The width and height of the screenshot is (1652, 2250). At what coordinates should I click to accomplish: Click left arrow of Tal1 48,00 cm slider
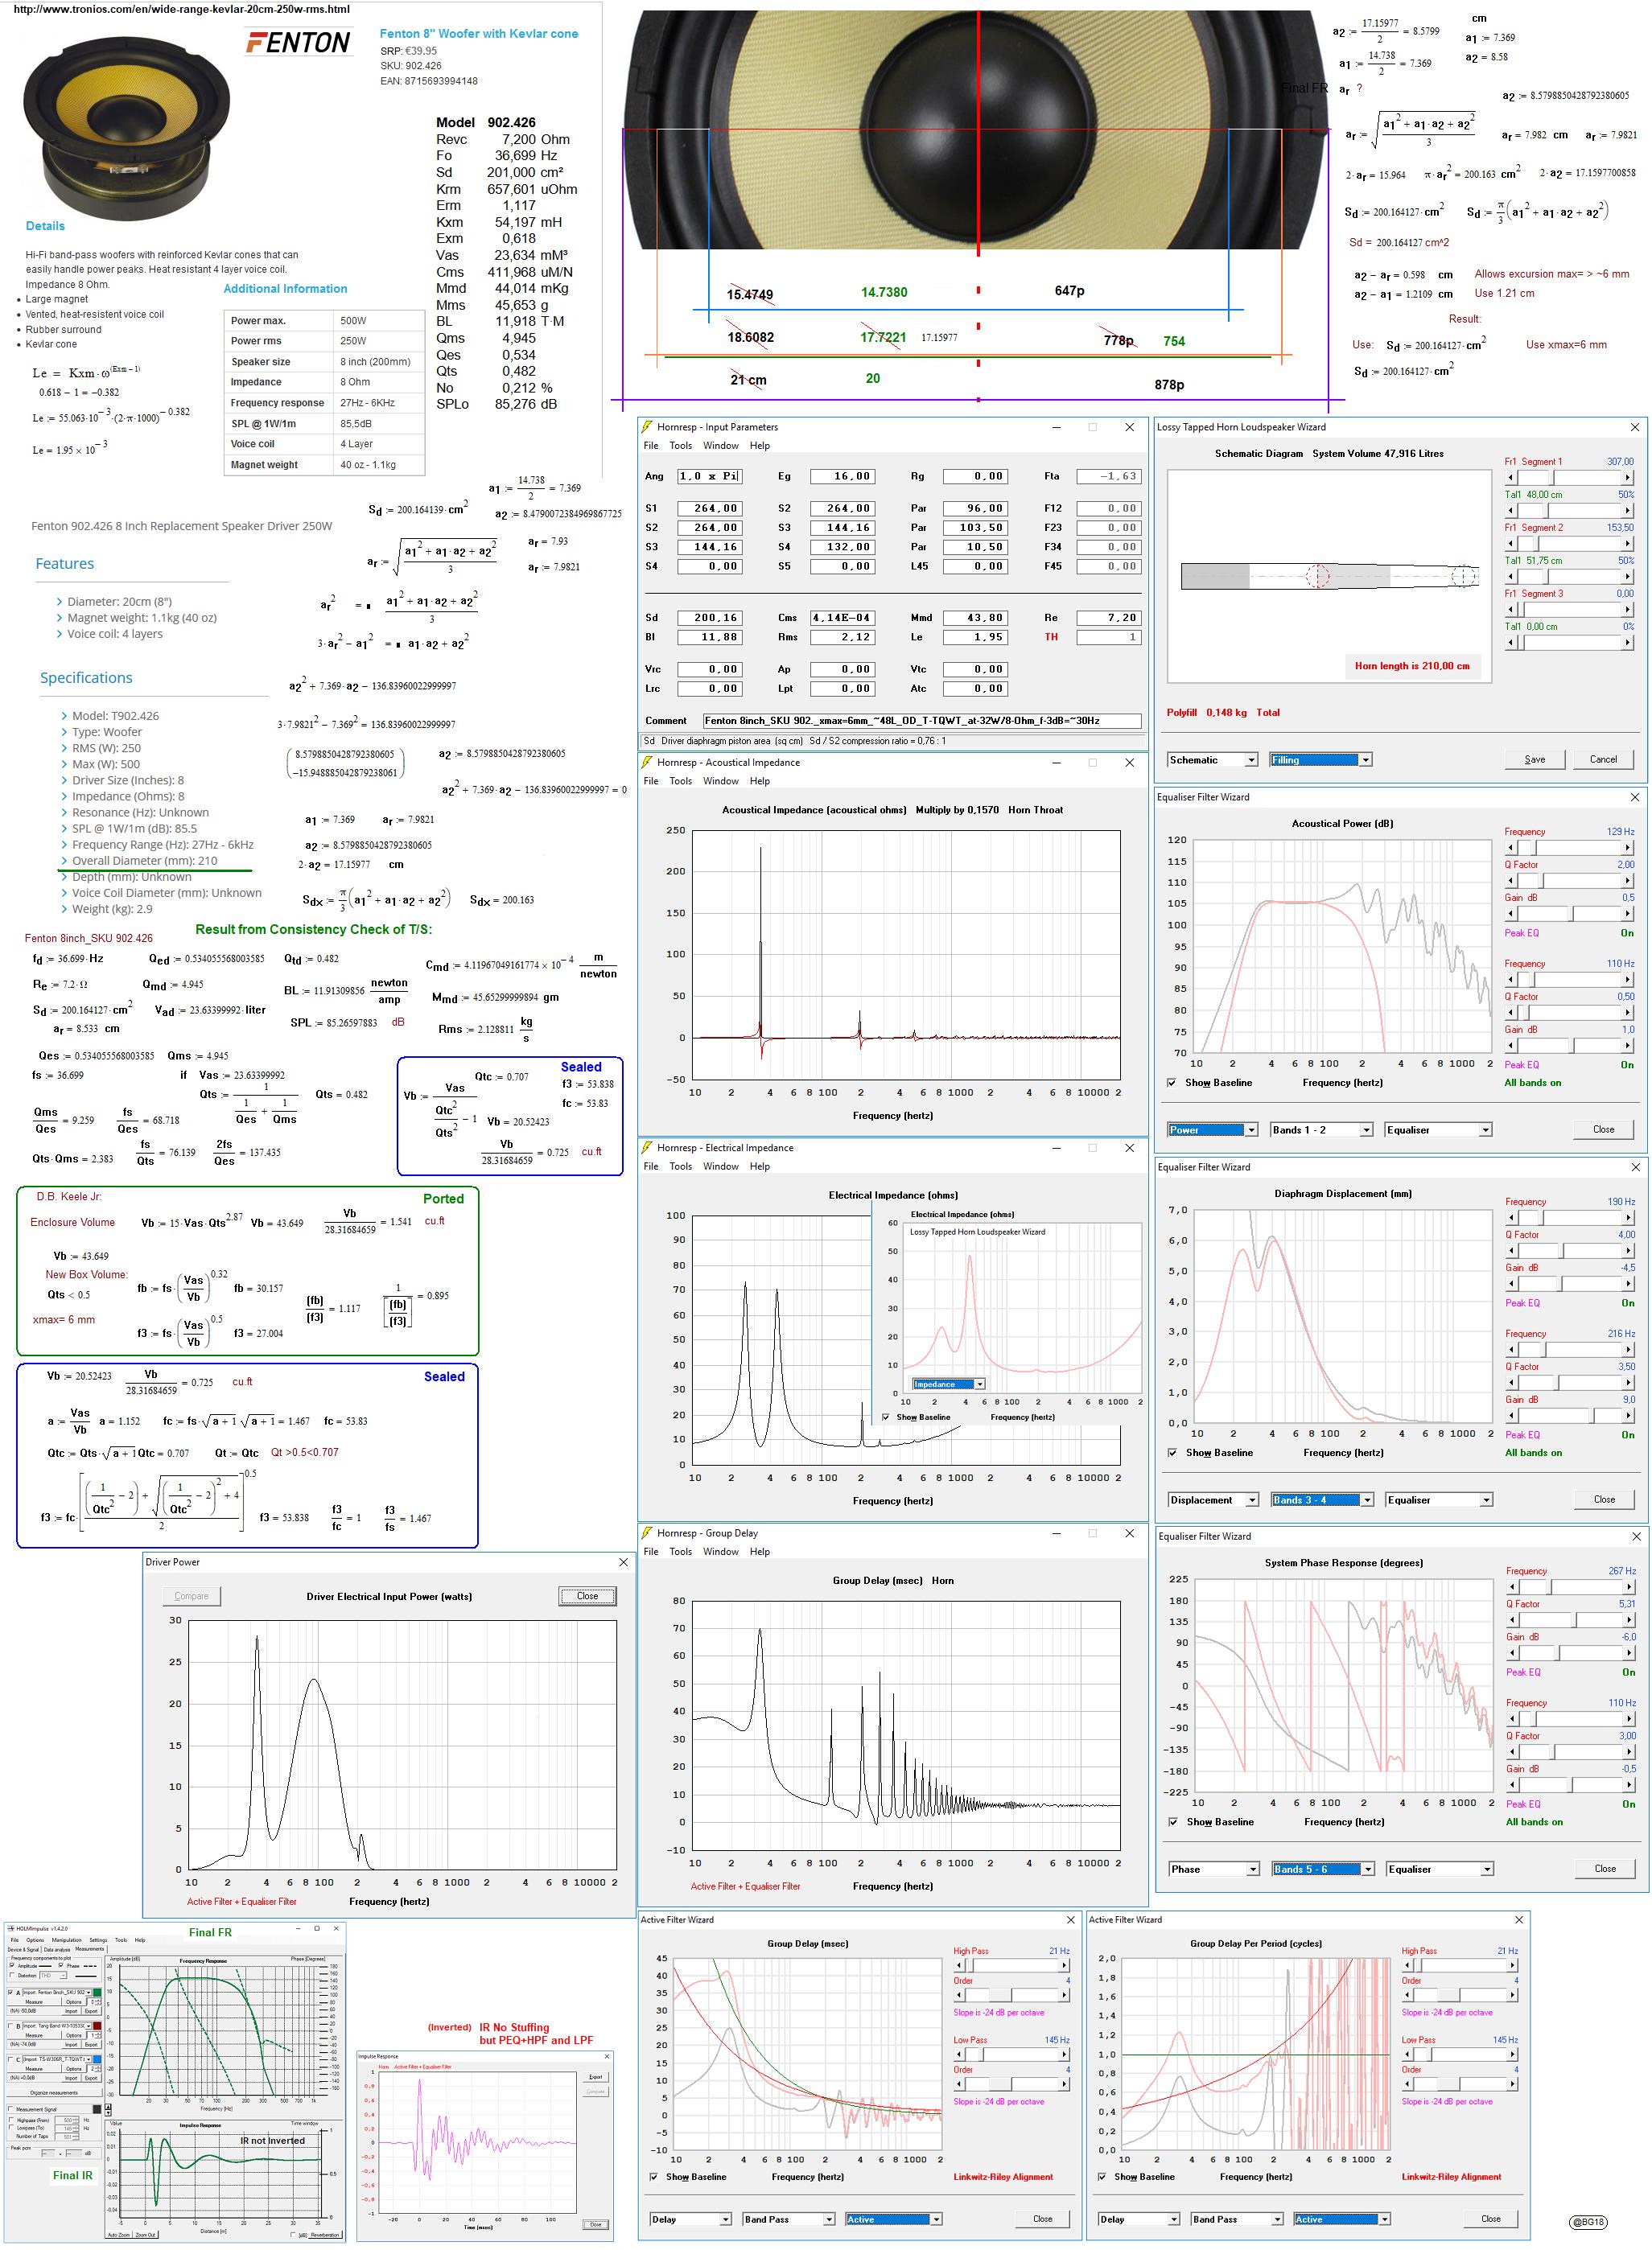pos(1512,511)
